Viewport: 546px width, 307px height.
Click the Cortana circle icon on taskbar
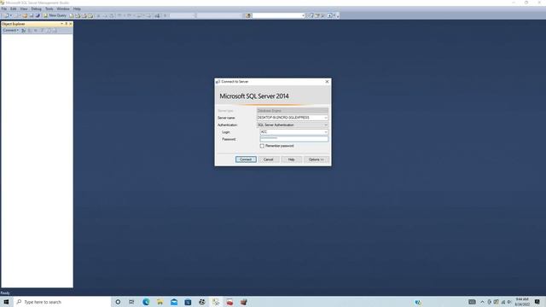[x=118, y=302]
